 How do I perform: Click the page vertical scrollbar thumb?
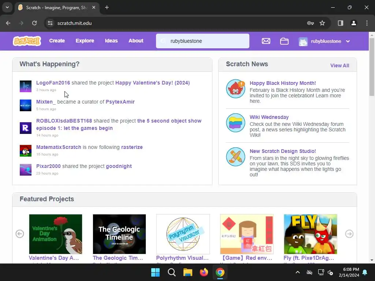[372, 67]
